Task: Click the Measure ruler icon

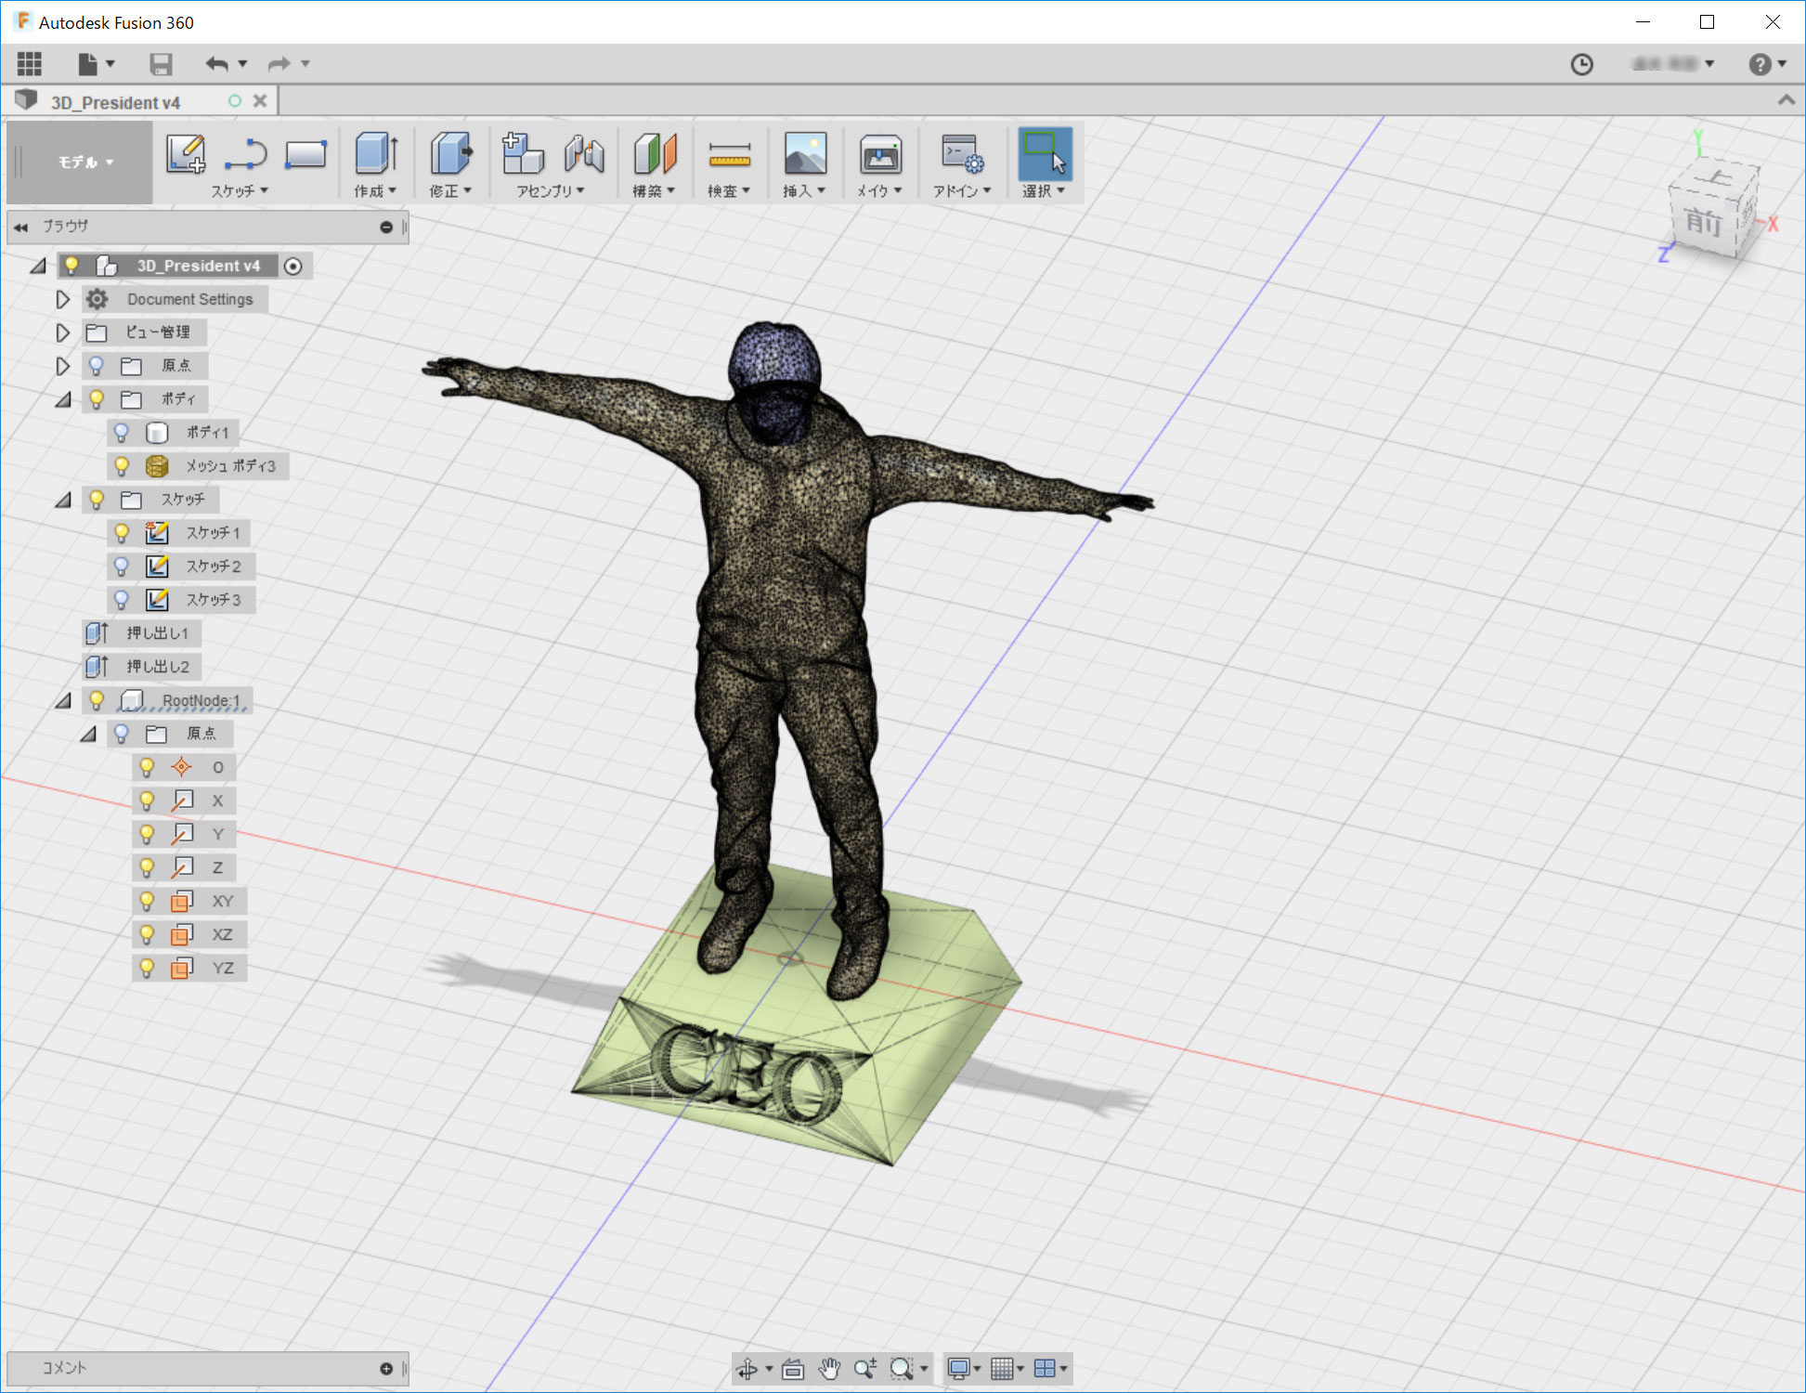Action: (x=730, y=154)
